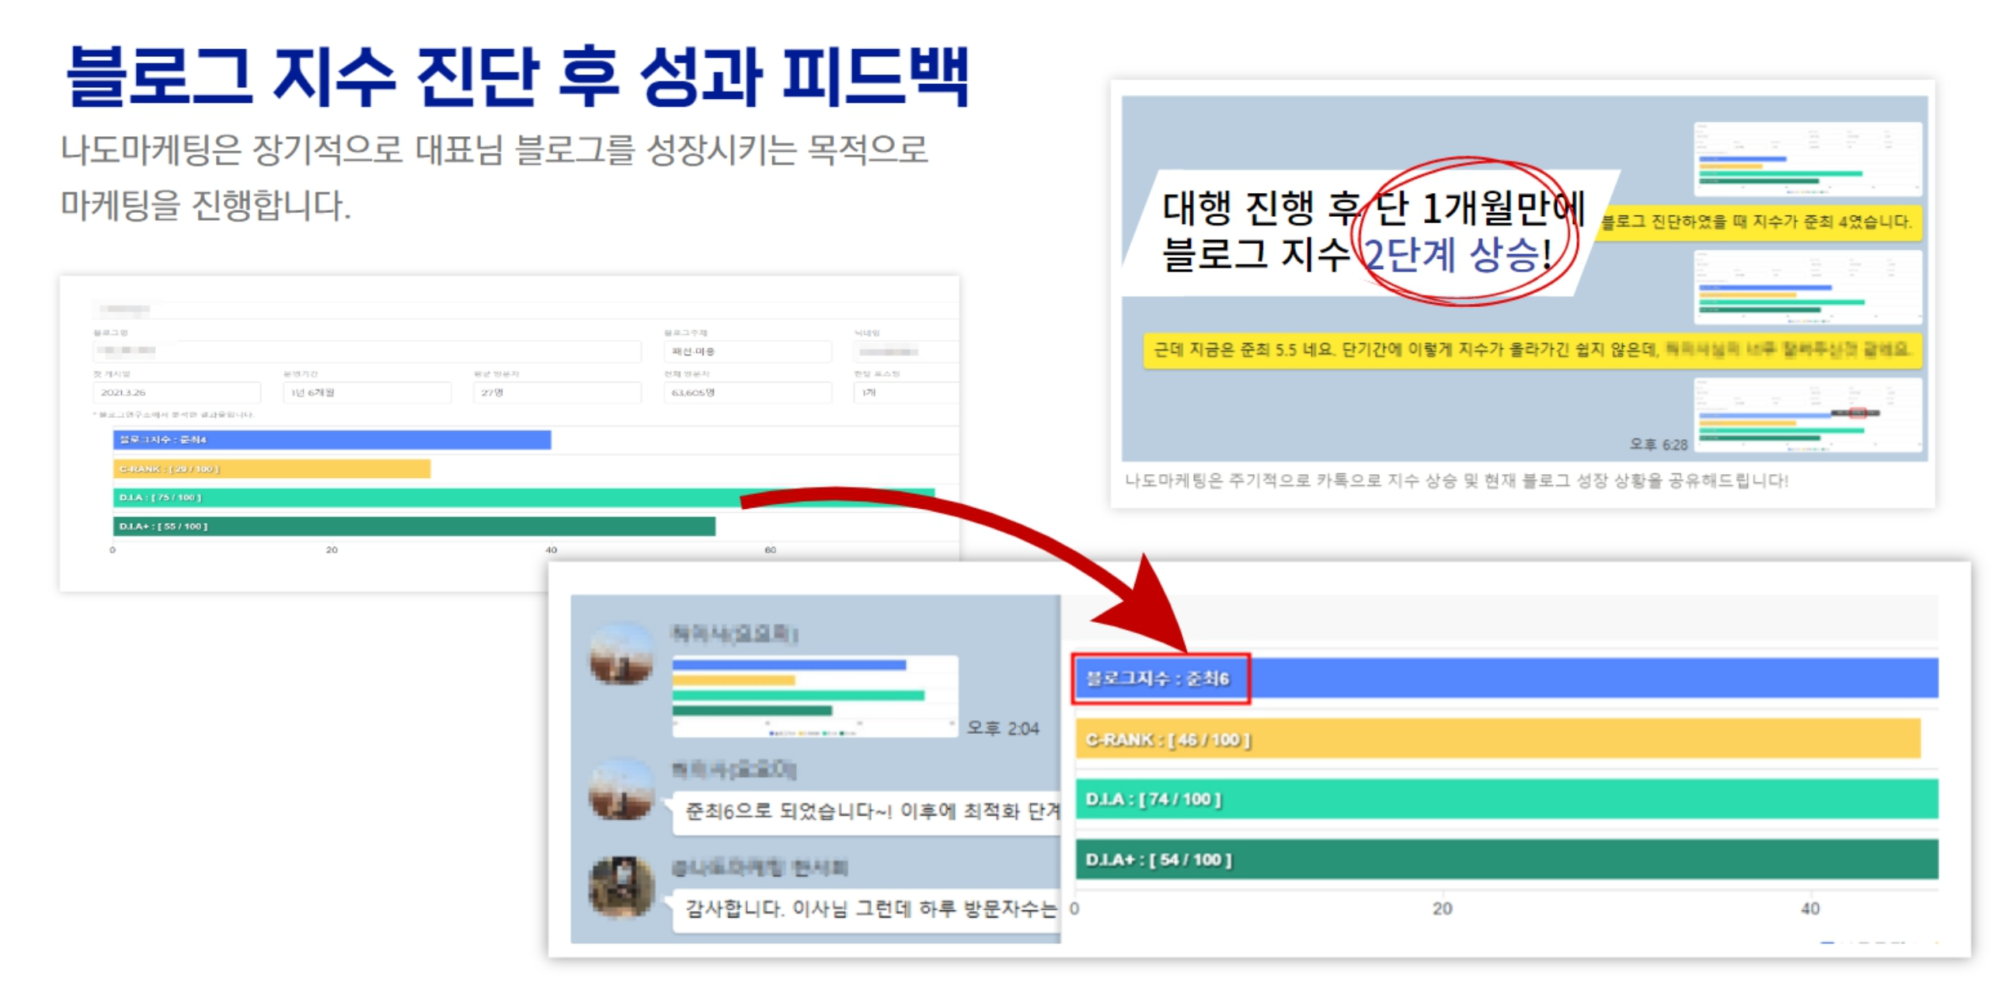This screenshot has height=998, width=2001.
Task: Click the yellow C-RANK 46/100 bar
Action: (x=1495, y=739)
